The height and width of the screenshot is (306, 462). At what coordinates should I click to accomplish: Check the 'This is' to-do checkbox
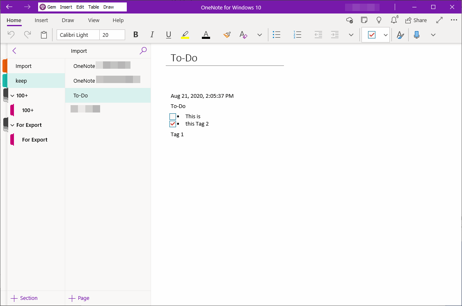pos(173,117)
